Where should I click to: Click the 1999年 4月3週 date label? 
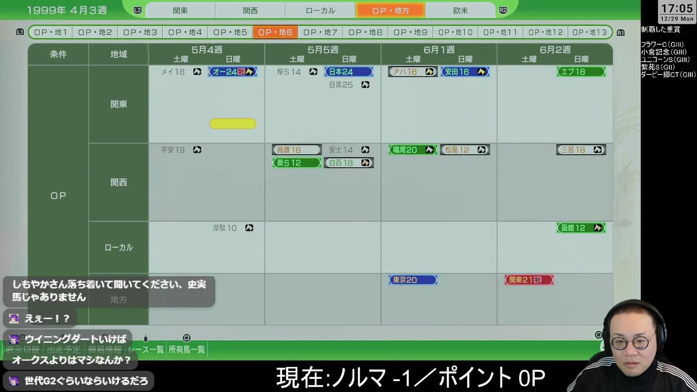[x=66, y=10]
